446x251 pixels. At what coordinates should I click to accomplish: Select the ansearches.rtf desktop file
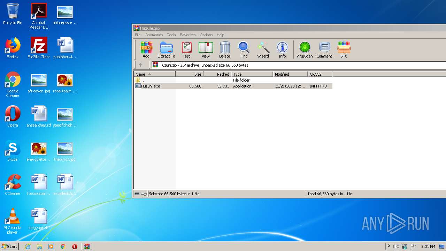pyautogui.click(x=39, y=116)
